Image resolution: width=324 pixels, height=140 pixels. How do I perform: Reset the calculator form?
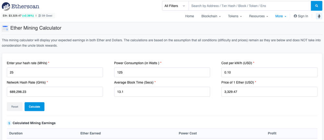pos(15,107)
